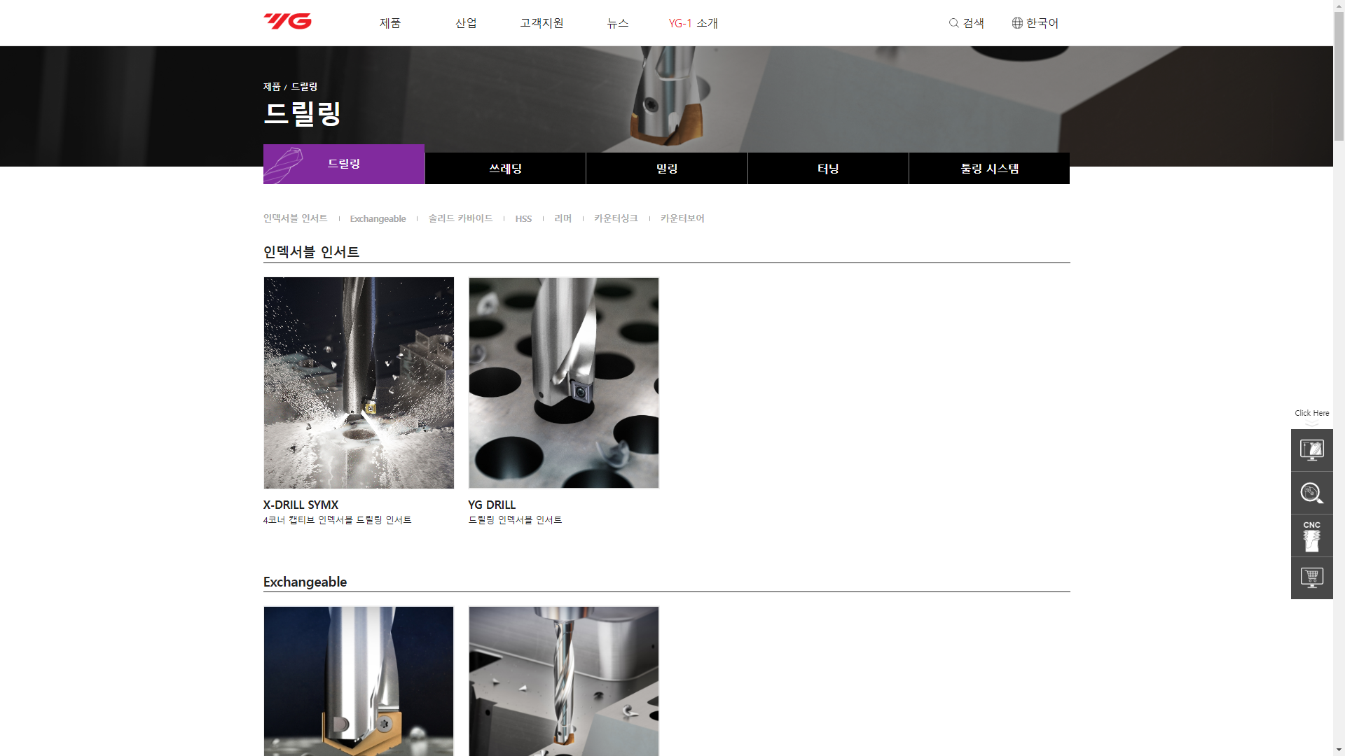Open the 고객지원 menu
Viewport: 1345px width, 756px height.
pos(542,23)
